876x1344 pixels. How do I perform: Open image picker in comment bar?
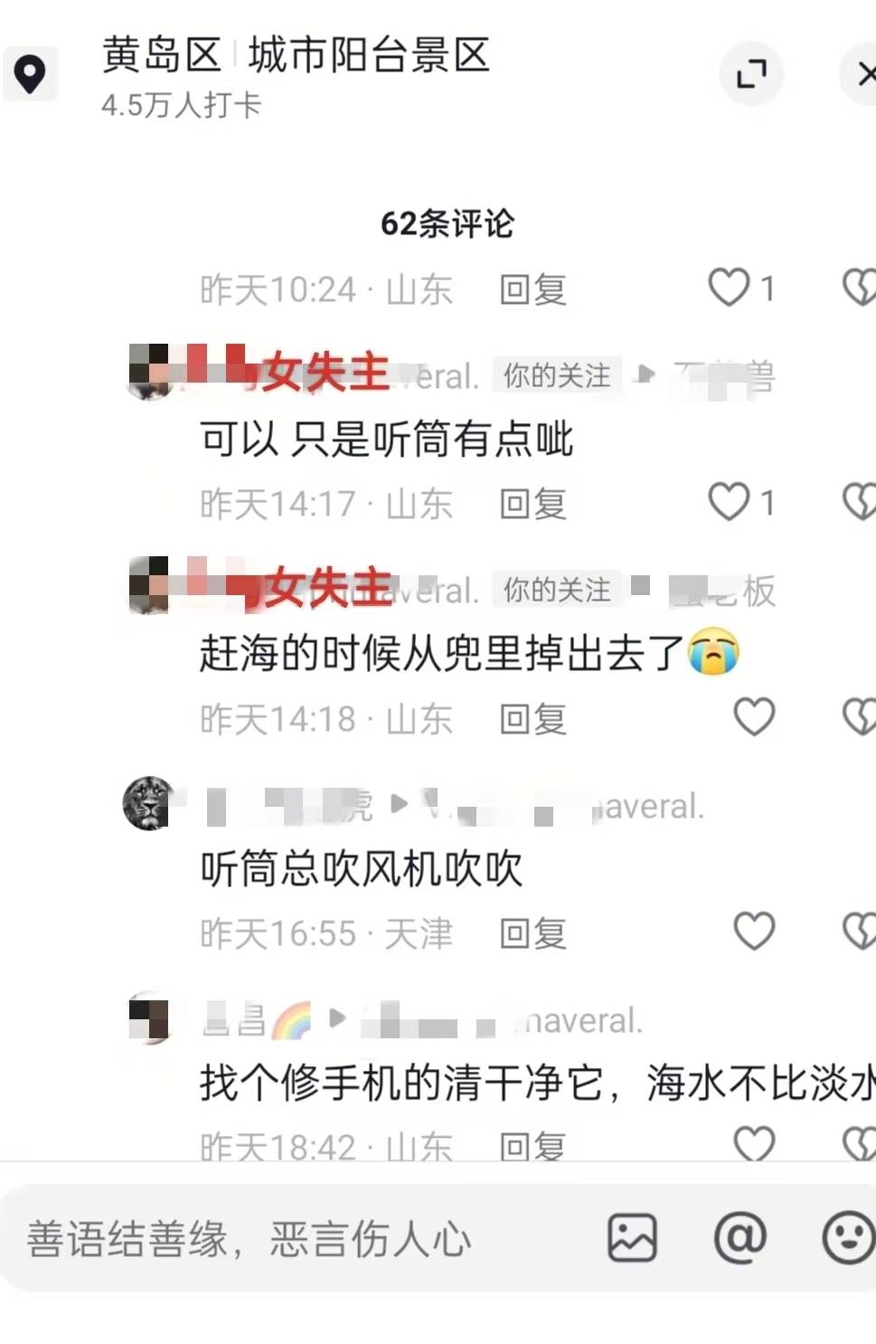click(632, 1237)
